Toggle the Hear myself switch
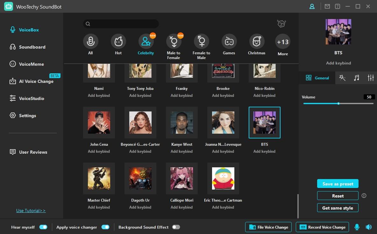377x234 pixels. (x=43, y=227)
